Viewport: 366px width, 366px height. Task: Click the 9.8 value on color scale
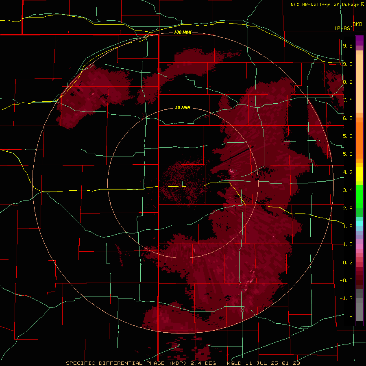(x=348, y=46)
